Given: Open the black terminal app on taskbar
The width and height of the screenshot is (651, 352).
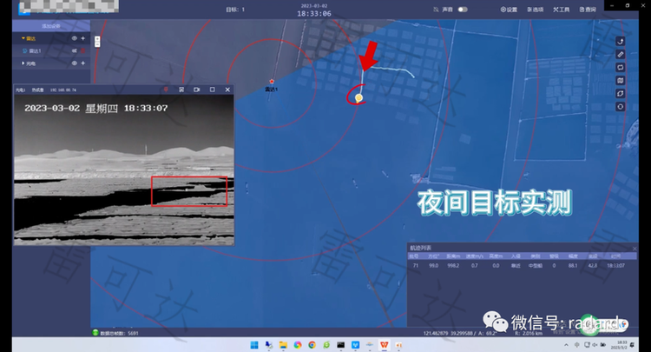Looking at the screenshot, I should (341, 345).
